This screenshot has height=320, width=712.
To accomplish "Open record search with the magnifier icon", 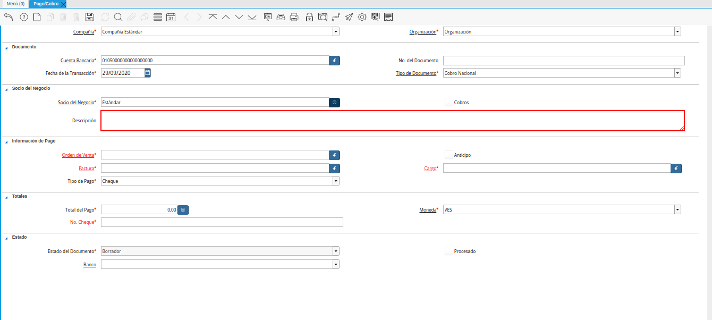I will [x=118, y=17].
